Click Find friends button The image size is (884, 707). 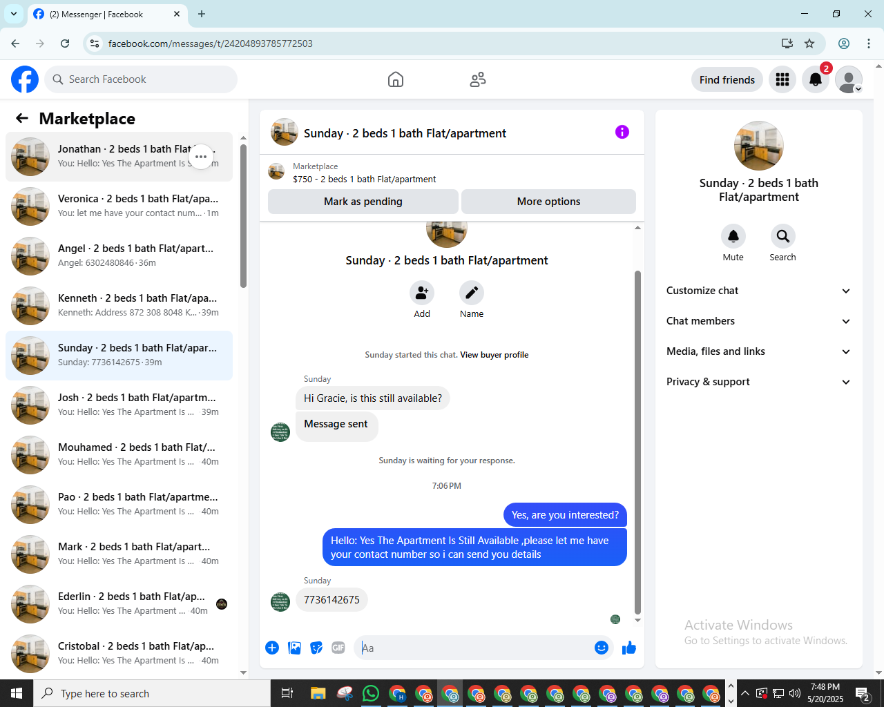(727, 79)
